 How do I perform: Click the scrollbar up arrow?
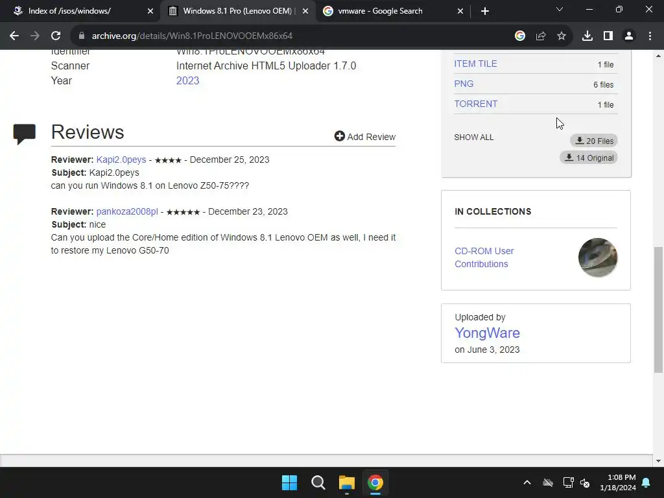pos(658,56)
